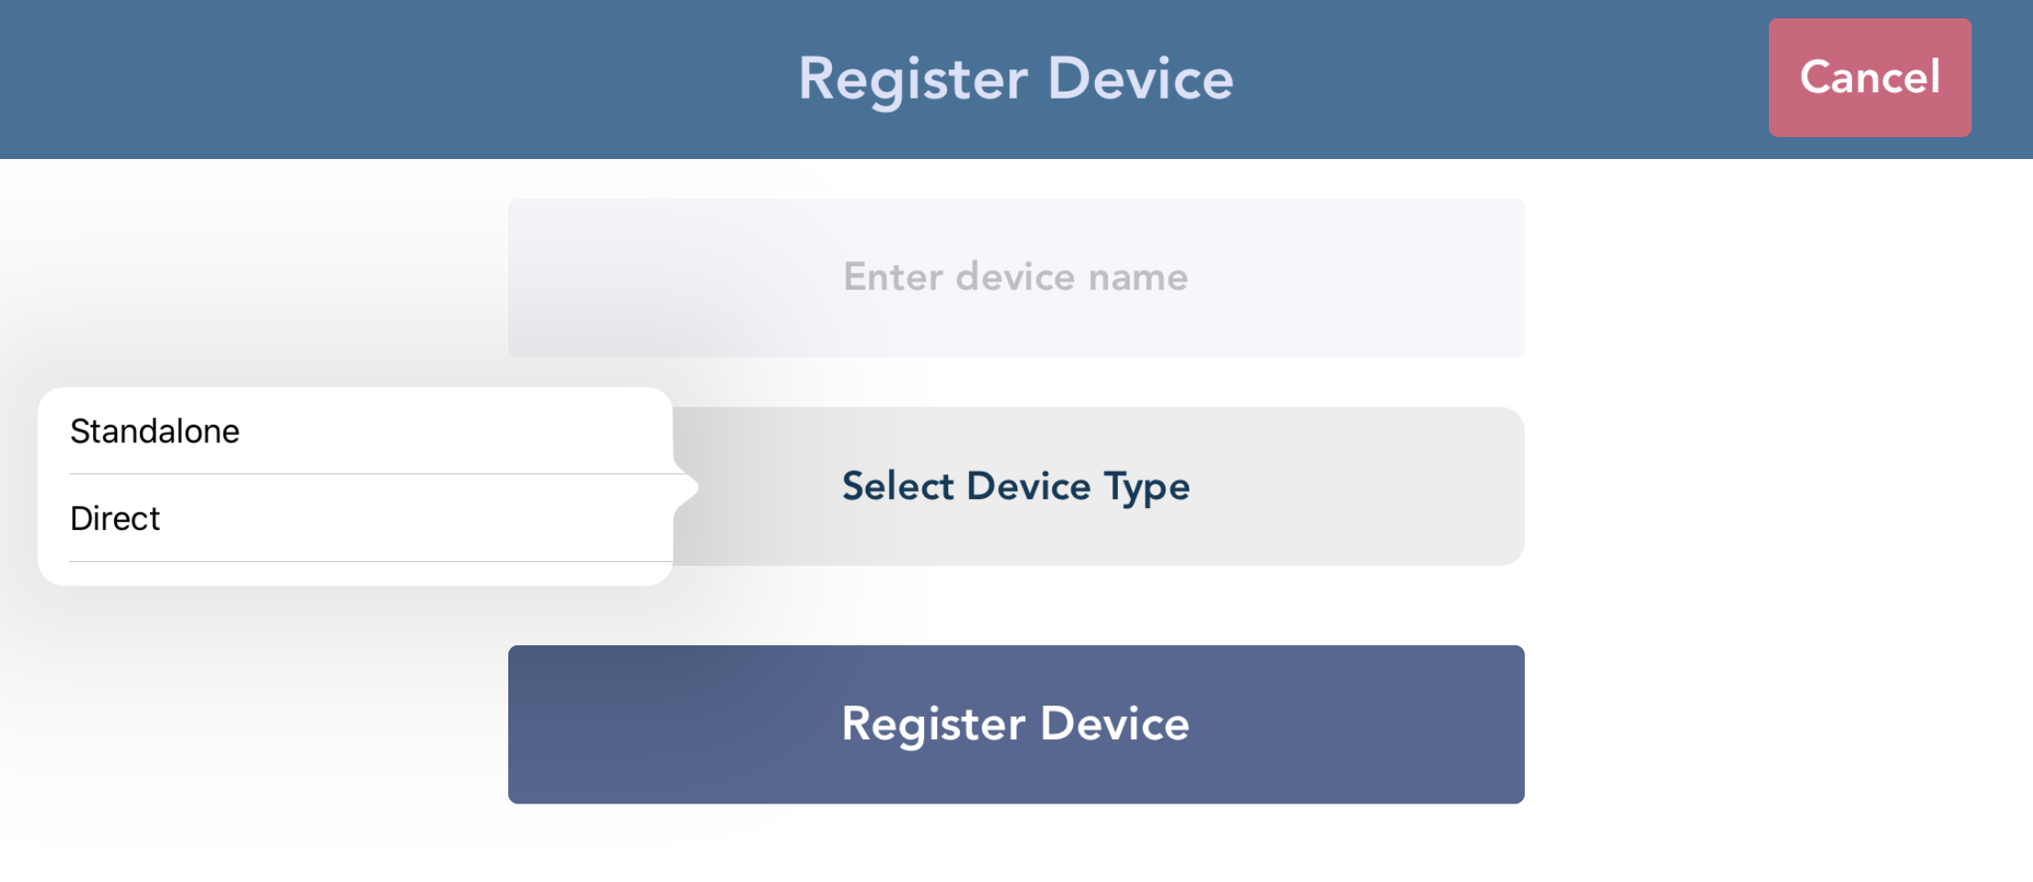This screenshot has width=2033, height=882.
Task: Click the Register Device title bar
Action: (1016, 78)
